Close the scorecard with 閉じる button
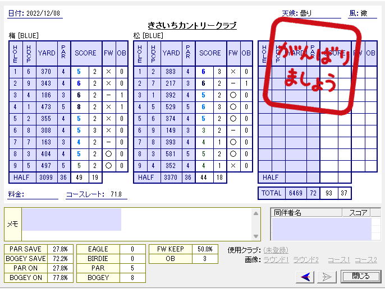Screen dimensions: 385x289 click(x=361, y=277)
